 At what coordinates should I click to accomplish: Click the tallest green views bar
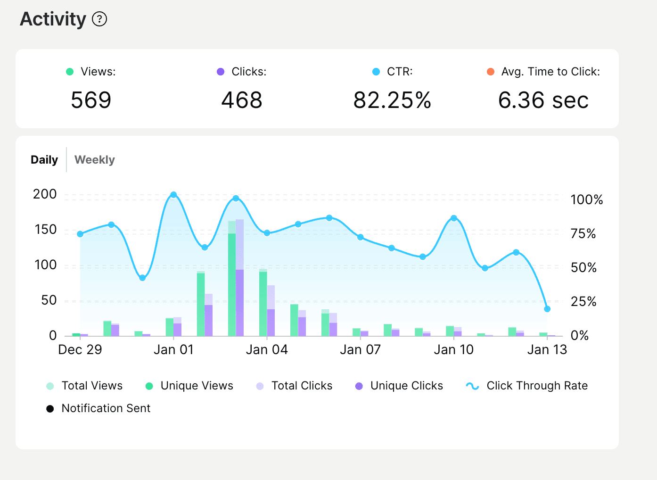231,283
